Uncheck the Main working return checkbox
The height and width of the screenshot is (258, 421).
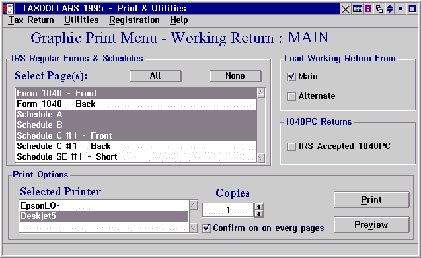[x=291, y=77]
